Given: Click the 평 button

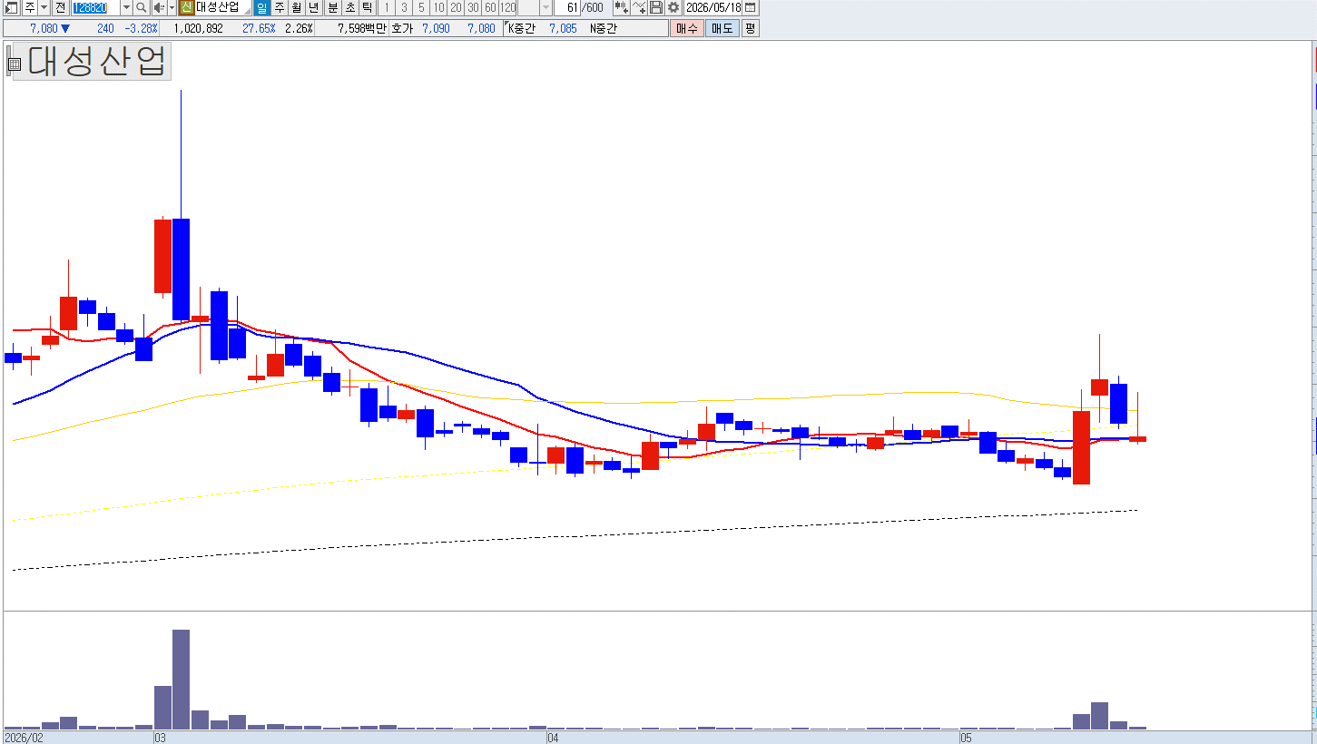Looking at the screenshot, I should click(x=750, y=28).
